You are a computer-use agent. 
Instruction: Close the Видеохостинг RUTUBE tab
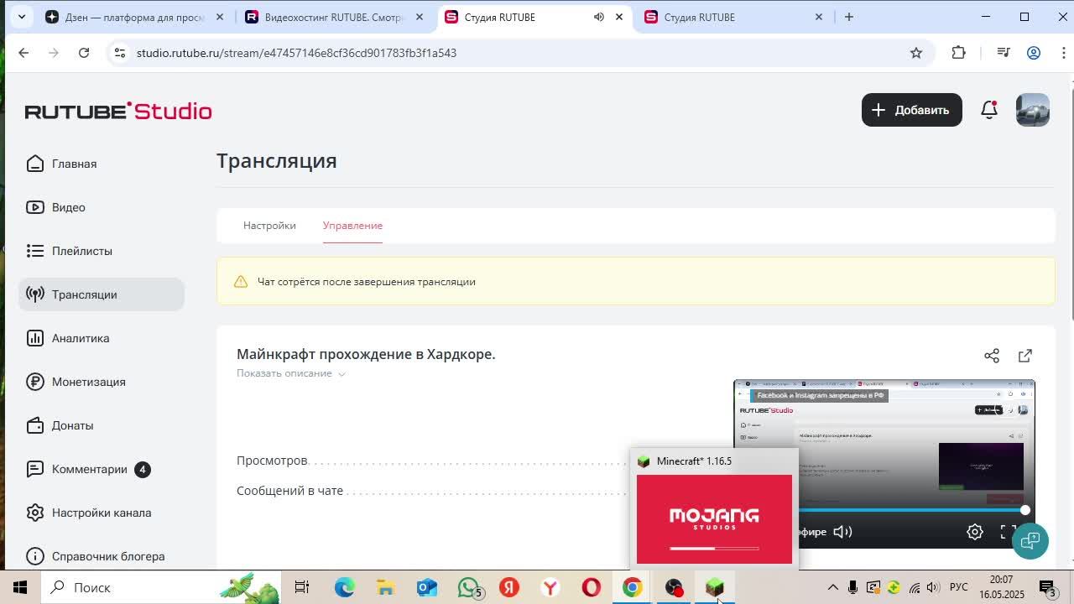point(420,17)
